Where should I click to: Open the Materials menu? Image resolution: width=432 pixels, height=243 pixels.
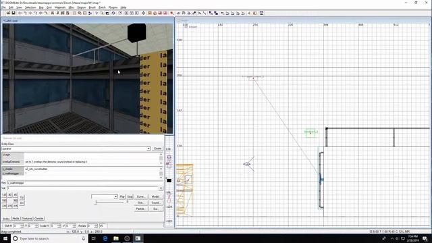tap(60, 7)
